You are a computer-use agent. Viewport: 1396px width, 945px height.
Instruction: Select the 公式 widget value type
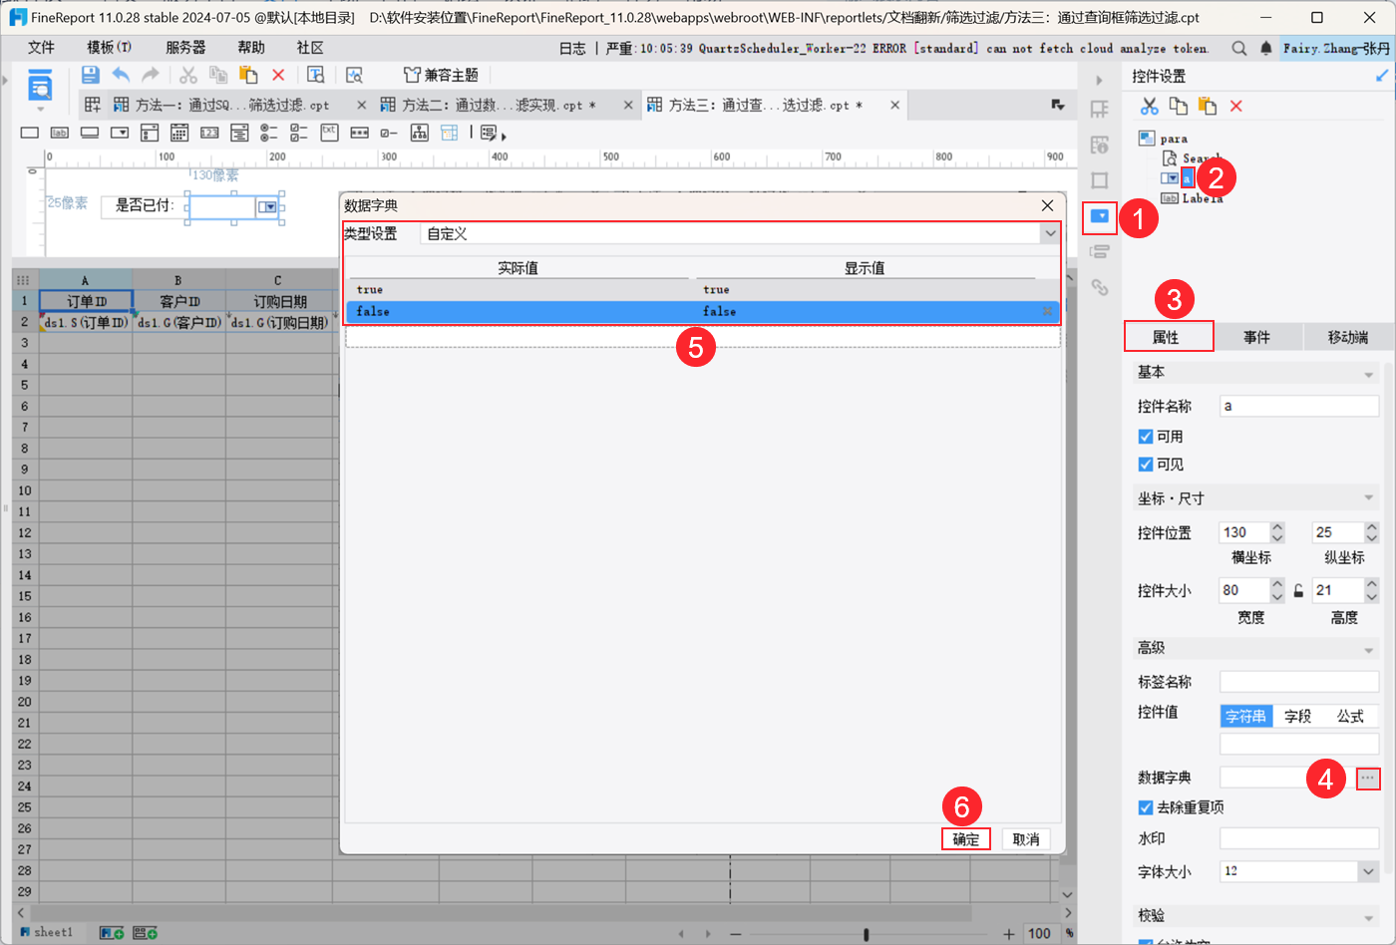pos(1351,716)
